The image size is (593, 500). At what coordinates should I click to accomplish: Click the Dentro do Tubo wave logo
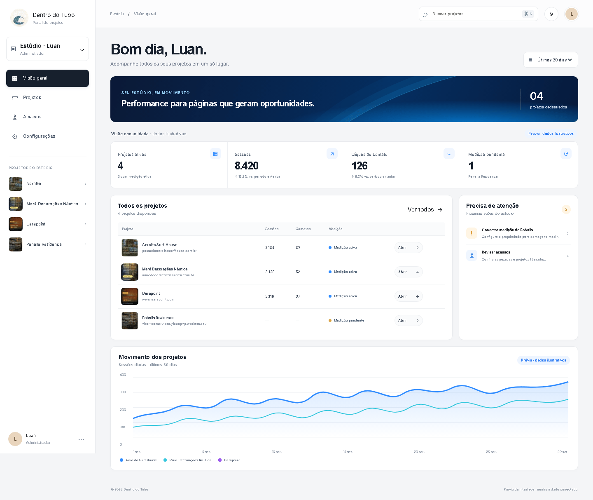coord(19,18)
